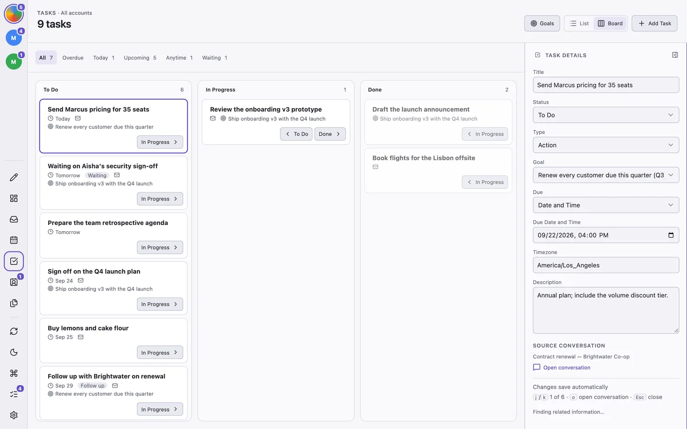
Task: Open the Type dropdown showing Action
Action: 606,145
